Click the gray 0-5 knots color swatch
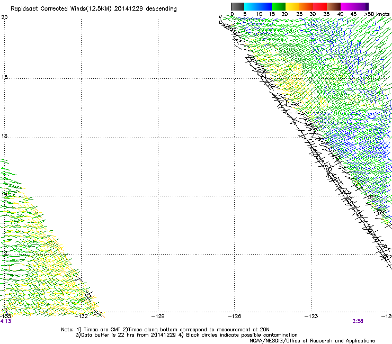Screen dimensions: 392x344 coord(237,6)
